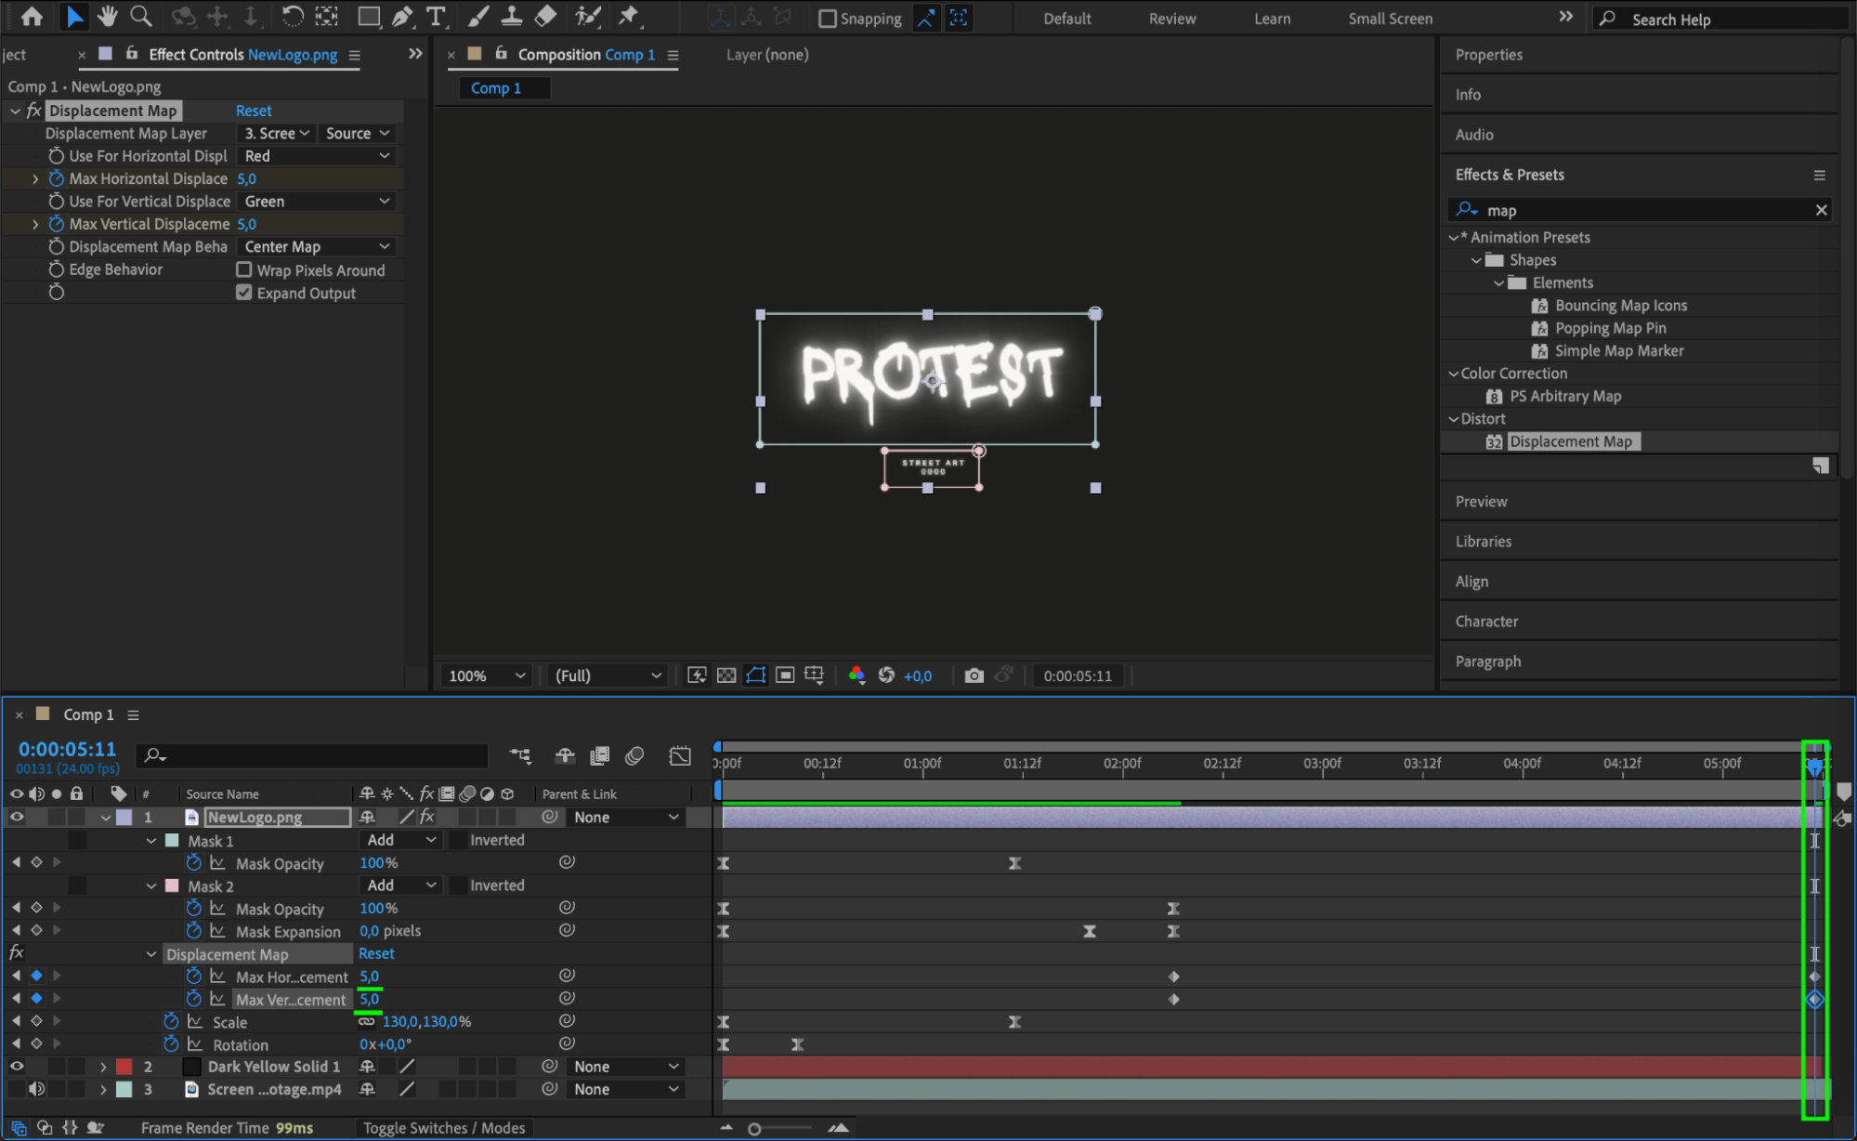
Task: Clear the effects search field
Action: [x=1821, y=210]
